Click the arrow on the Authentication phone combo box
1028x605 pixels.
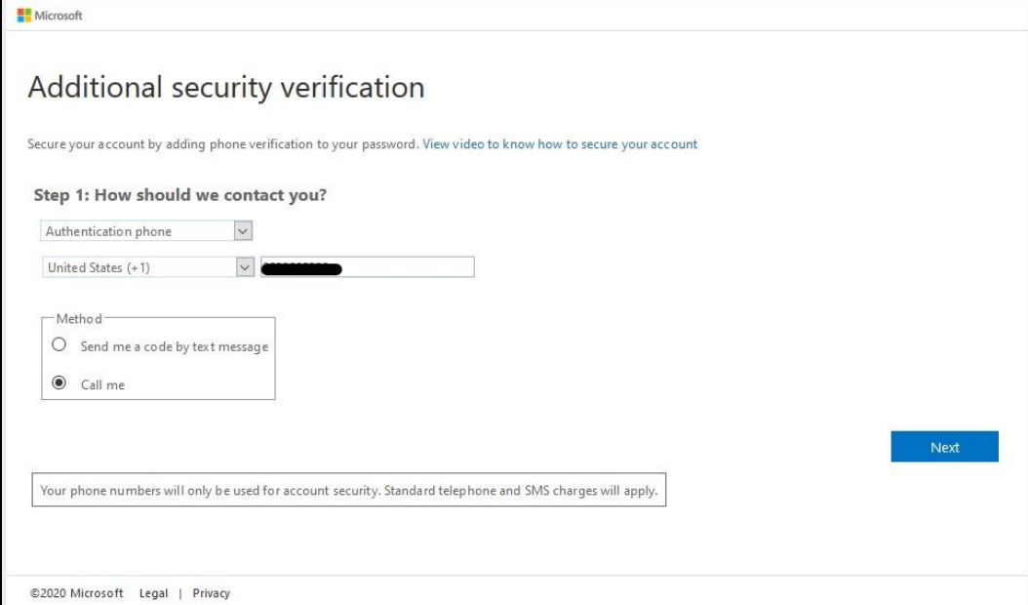(243, 231)
